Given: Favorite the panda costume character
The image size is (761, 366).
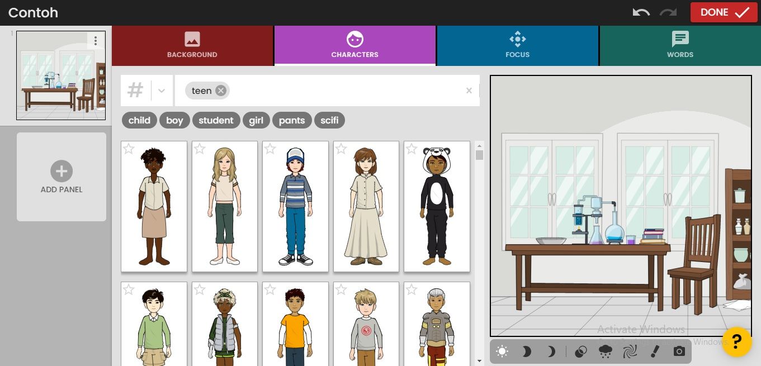Looking at the screenshot, I should tap(412, 149).
